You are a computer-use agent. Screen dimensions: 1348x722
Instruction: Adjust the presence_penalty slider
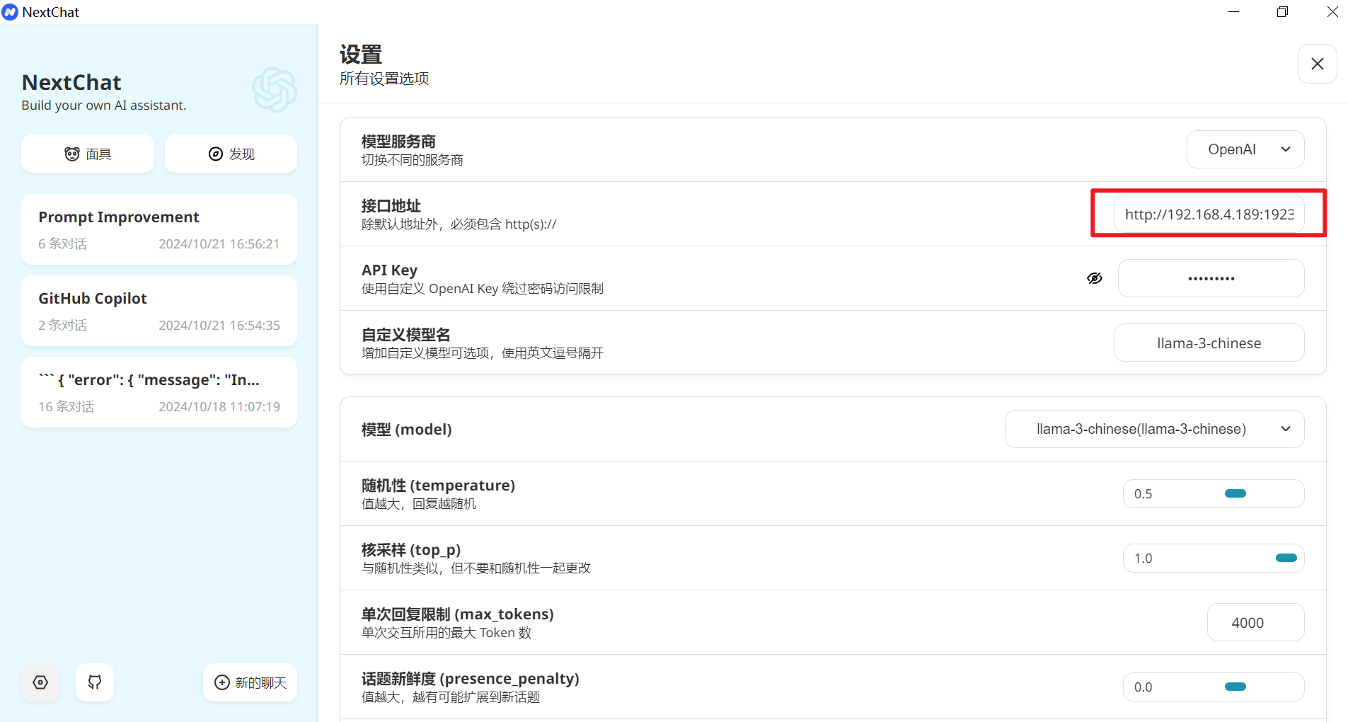click(x=1235, y=687)
